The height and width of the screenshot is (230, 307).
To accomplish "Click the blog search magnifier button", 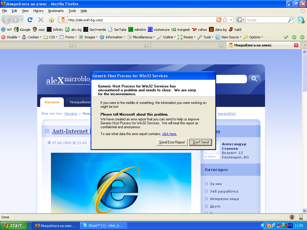I will pyautogui.click(x=254, y=79).
